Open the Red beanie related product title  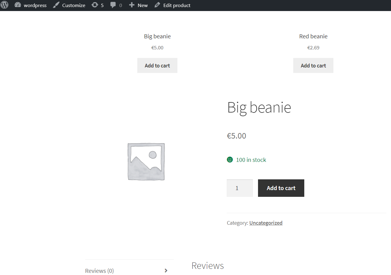[313, 36]
